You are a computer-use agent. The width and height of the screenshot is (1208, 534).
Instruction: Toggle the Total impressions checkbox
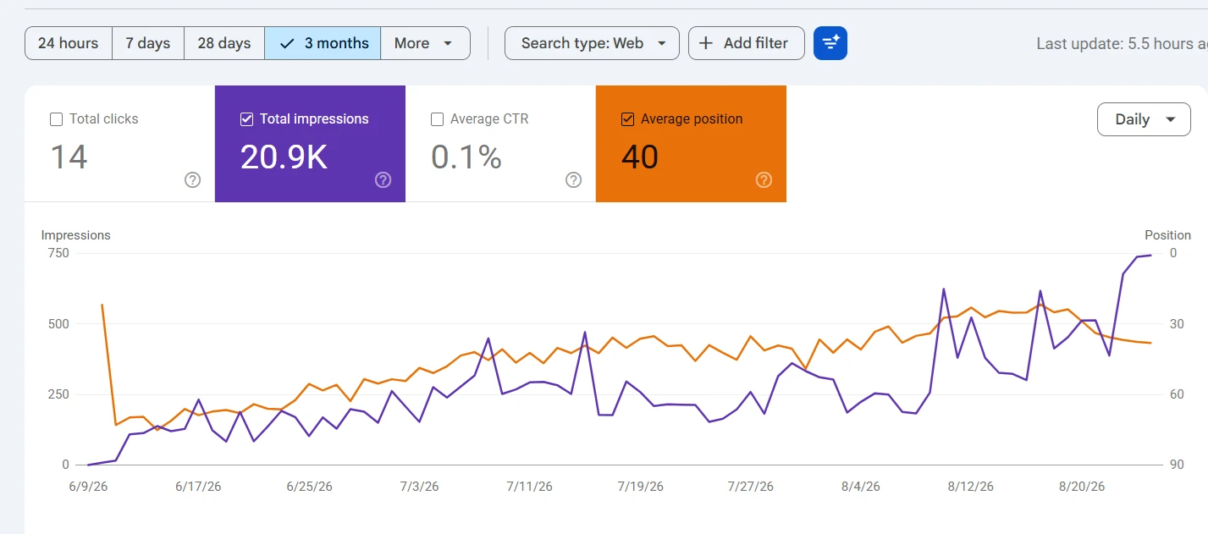pyautogui.click(x=247, y=119)
